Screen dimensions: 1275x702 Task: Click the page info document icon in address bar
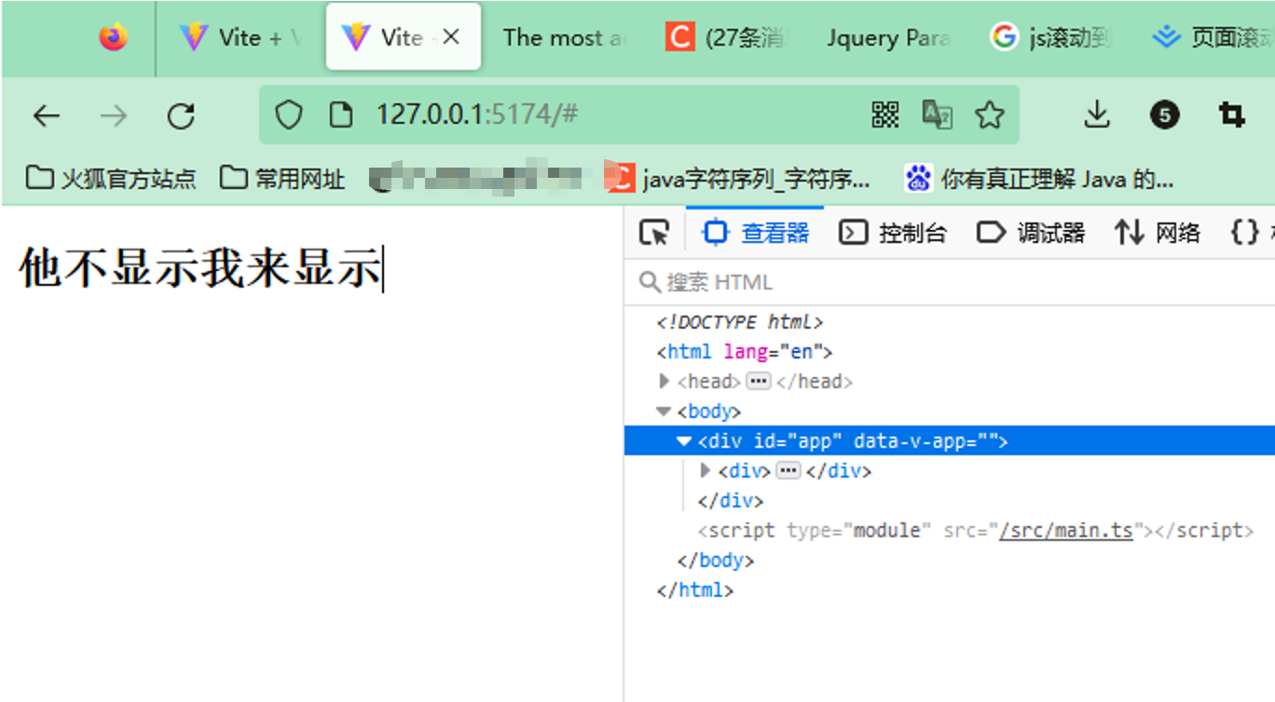[x=342, y=115]
